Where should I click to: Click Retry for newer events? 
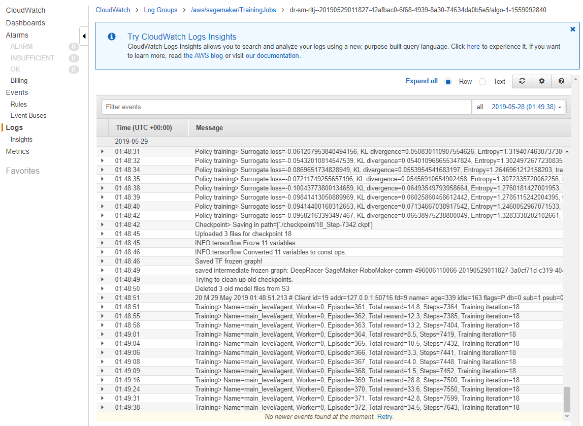(x=385, y=417)
